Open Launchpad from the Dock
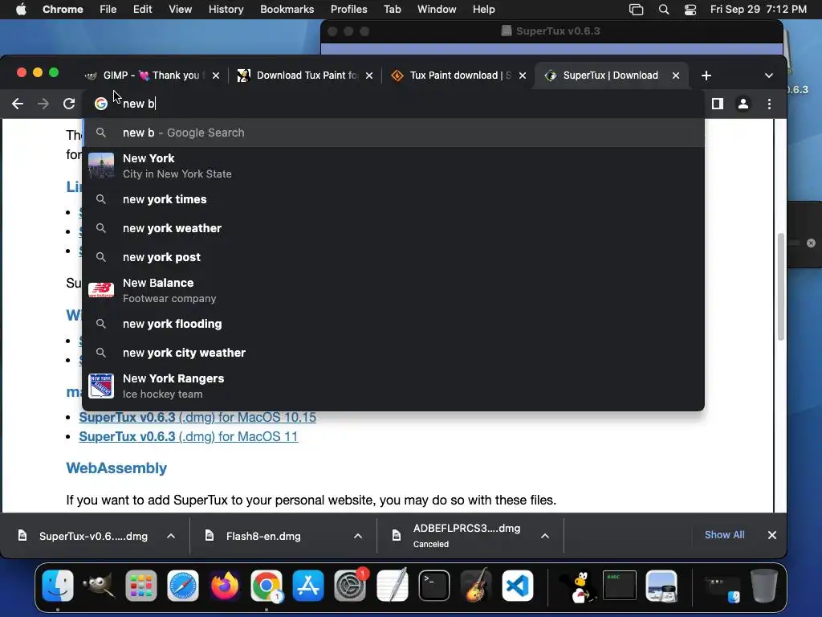 [x=141, y=586]
